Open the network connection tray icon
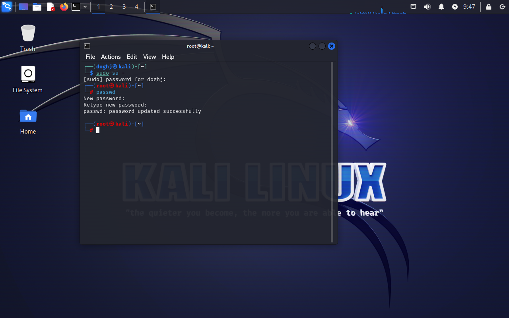Image resolution: width=509 pixels, height=318 pixels. (414, 7)
